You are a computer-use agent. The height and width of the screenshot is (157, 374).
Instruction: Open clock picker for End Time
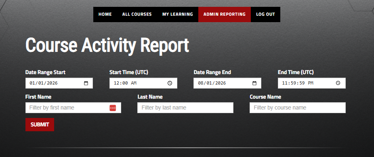pyautogui.click(x=338, y=83)
